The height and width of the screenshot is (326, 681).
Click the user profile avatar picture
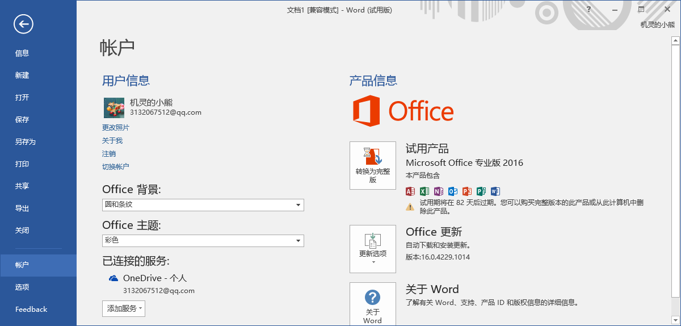tap(113, 107)
